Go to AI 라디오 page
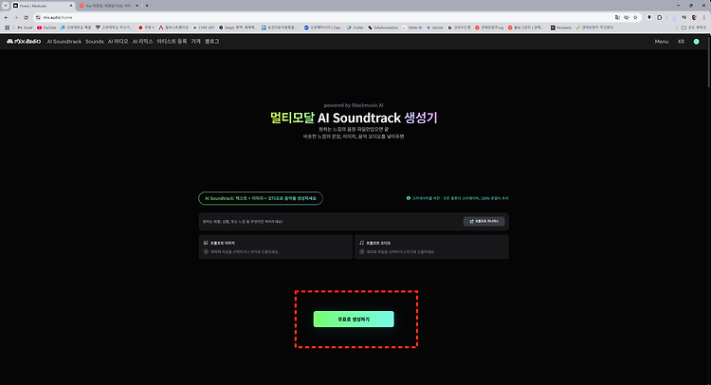The height and width of the screenshot is (385, 711). pos(118,42)
